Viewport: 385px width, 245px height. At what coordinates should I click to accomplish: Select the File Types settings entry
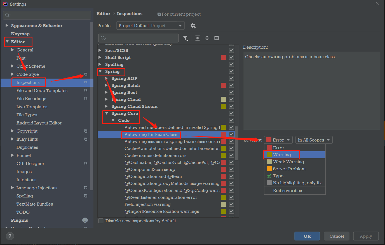pos(27,115)
